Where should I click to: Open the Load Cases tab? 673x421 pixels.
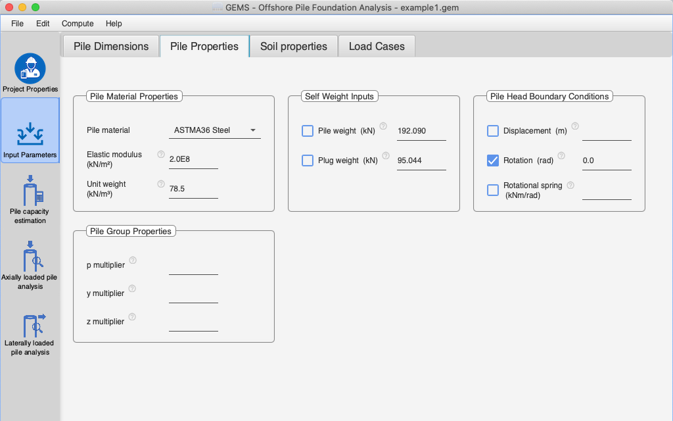377,47
